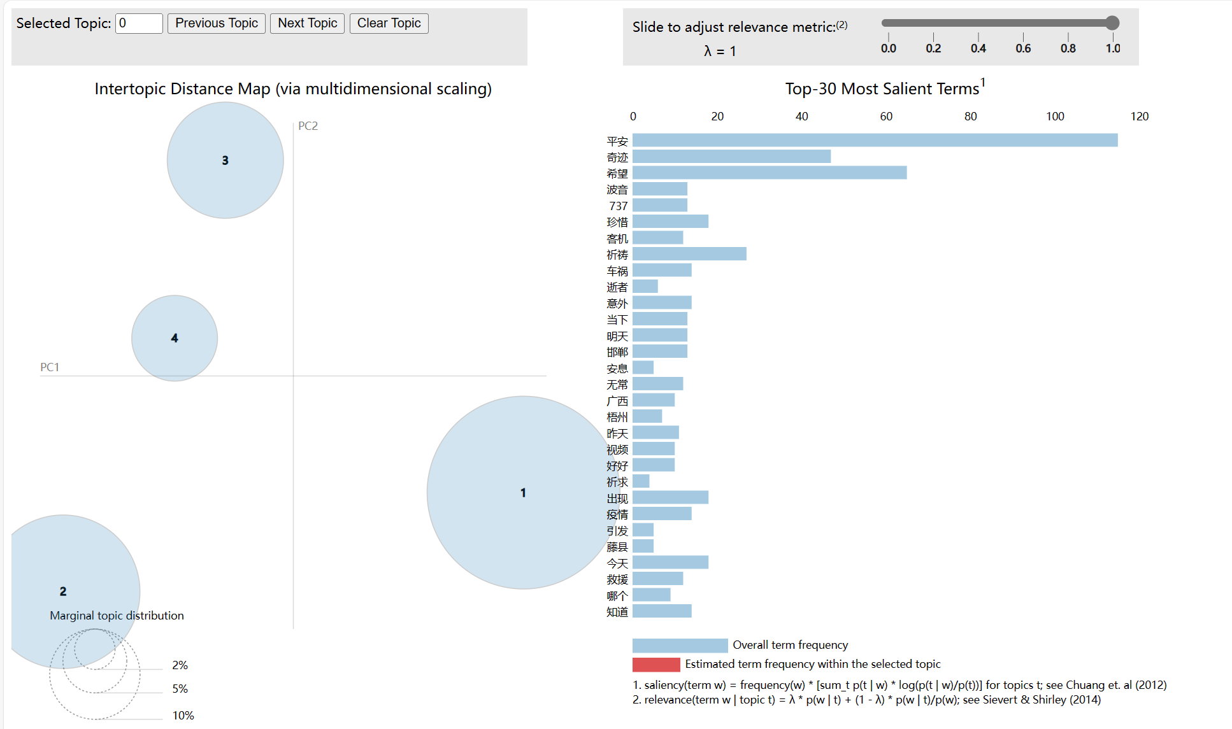Click the Previous Topic button

point(216,24)
